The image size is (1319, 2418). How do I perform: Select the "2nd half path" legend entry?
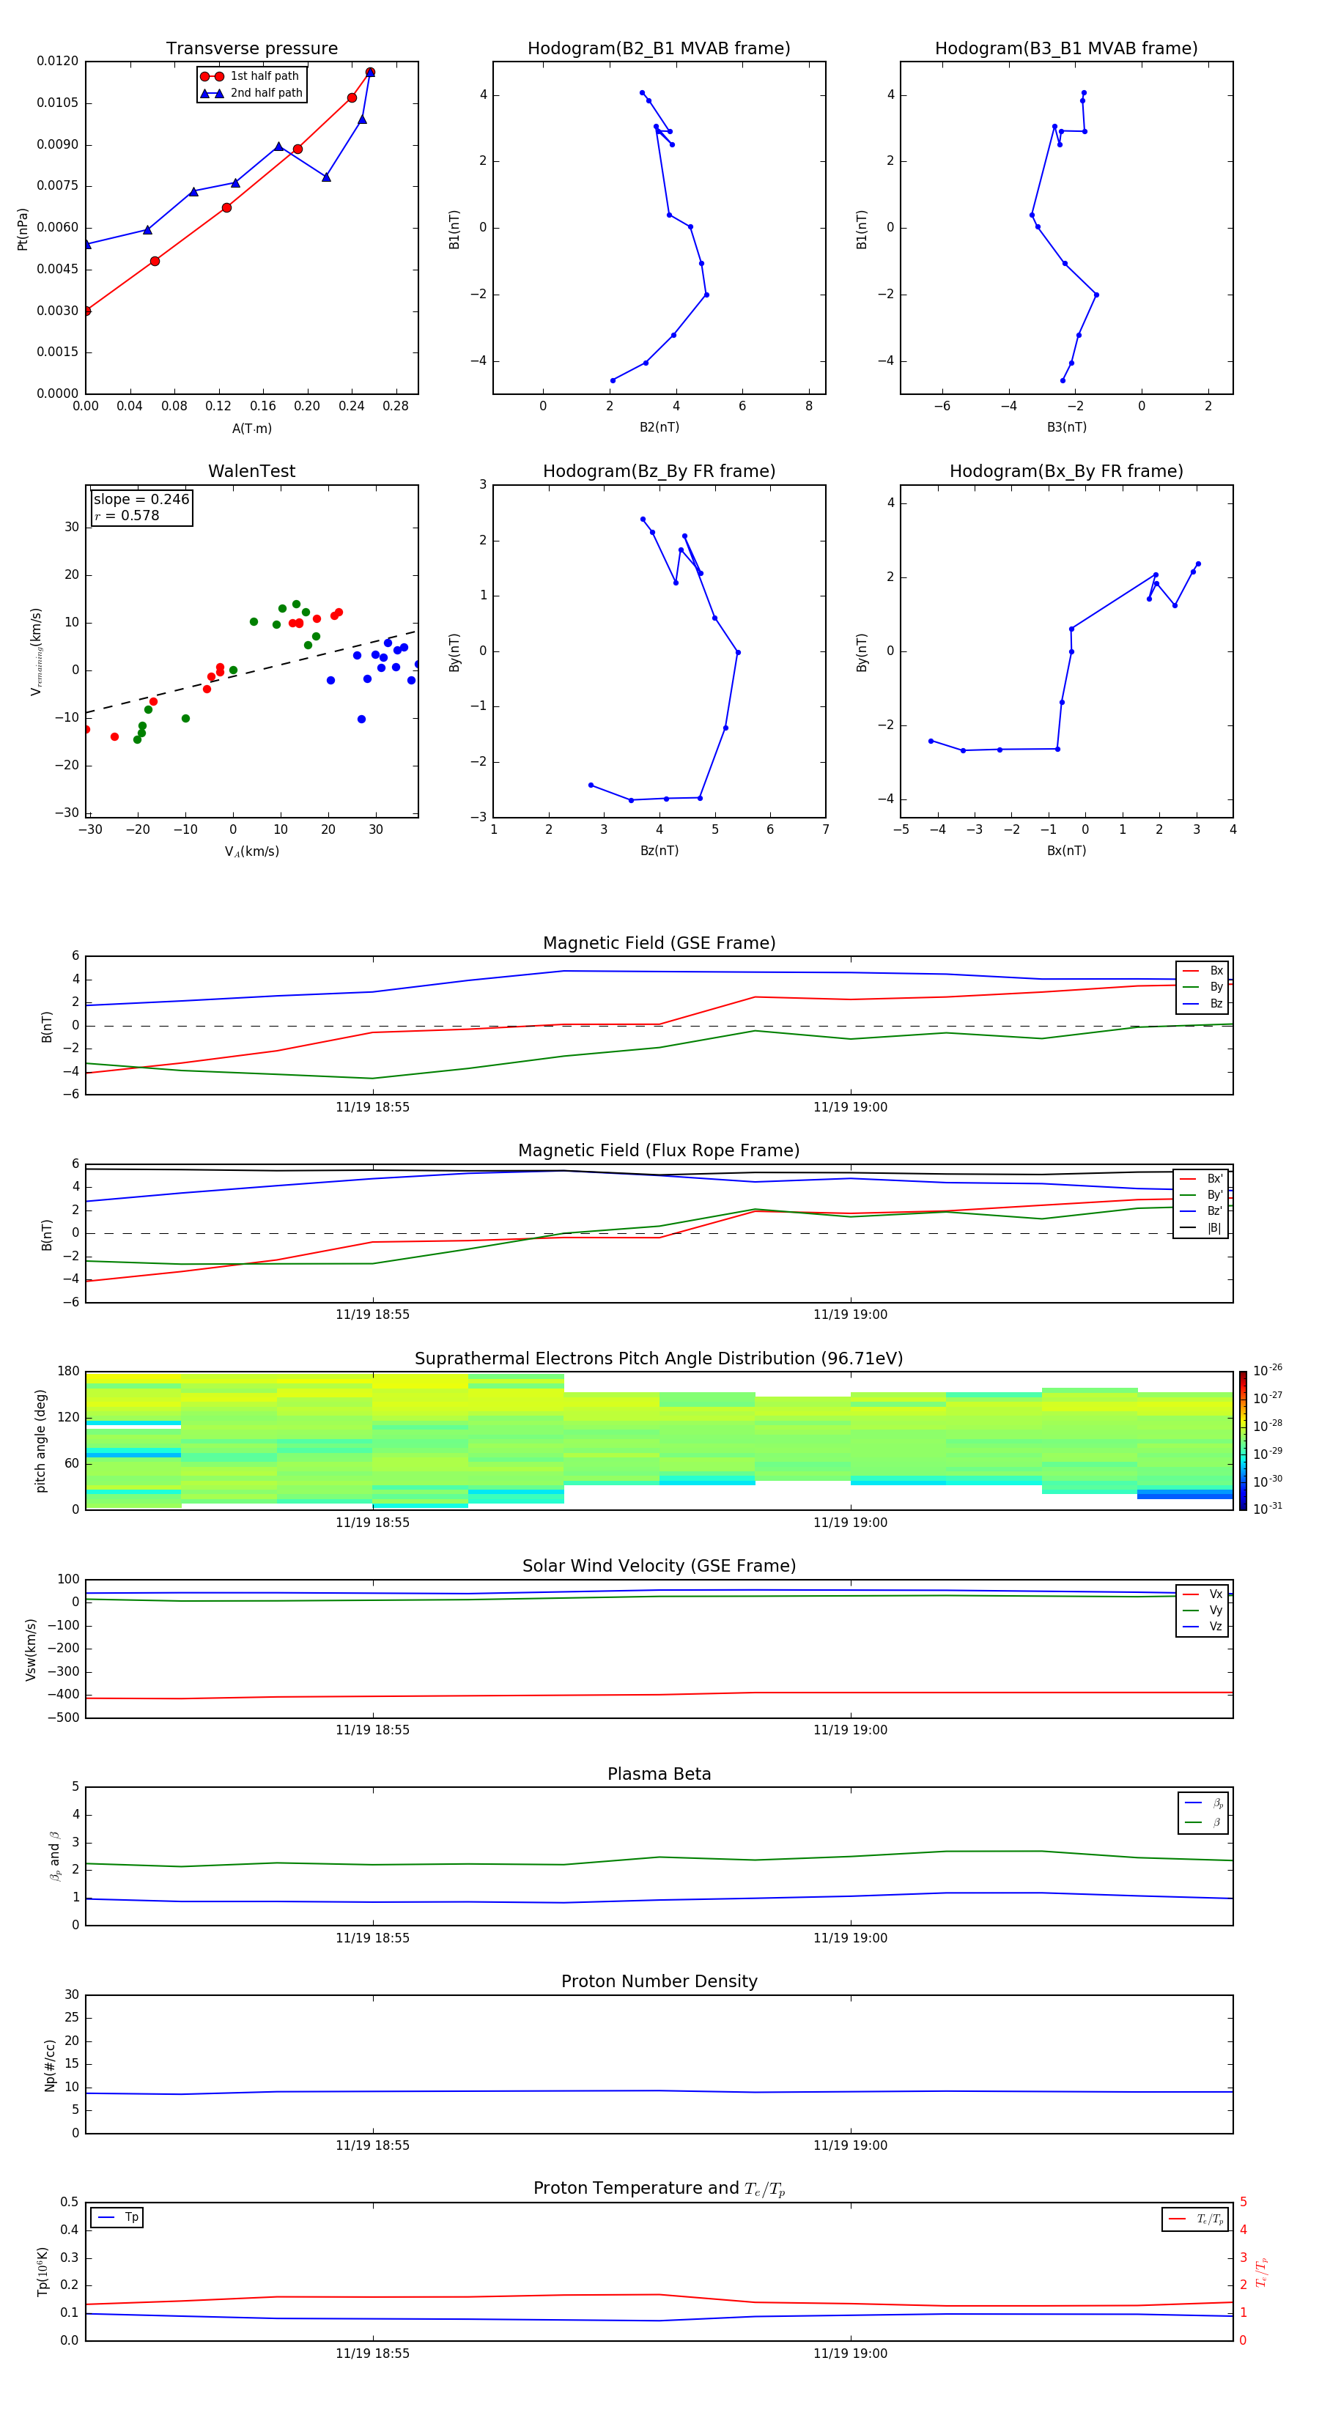[251, 93]
